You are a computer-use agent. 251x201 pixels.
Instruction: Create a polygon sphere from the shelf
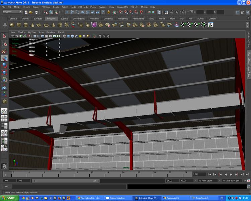click(12, 25)
